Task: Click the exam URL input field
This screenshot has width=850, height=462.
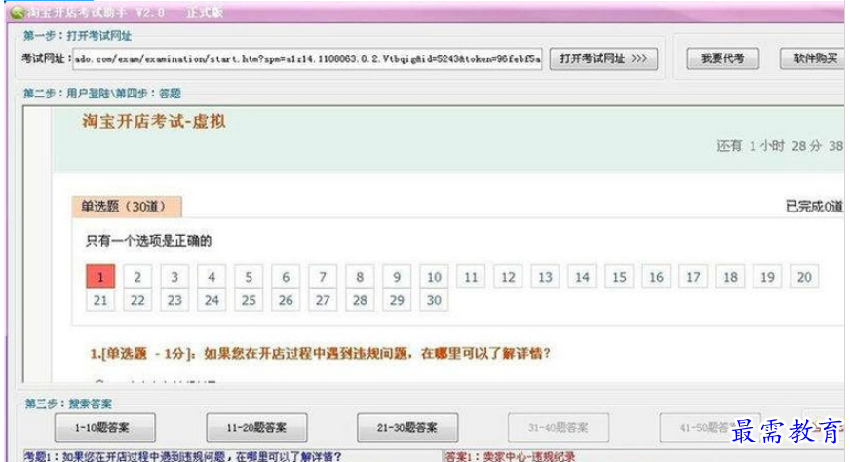Action: [307, 58]
